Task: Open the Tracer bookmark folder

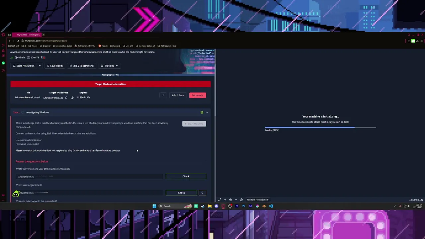Action: pyautogui.click(x=33, y=46)
